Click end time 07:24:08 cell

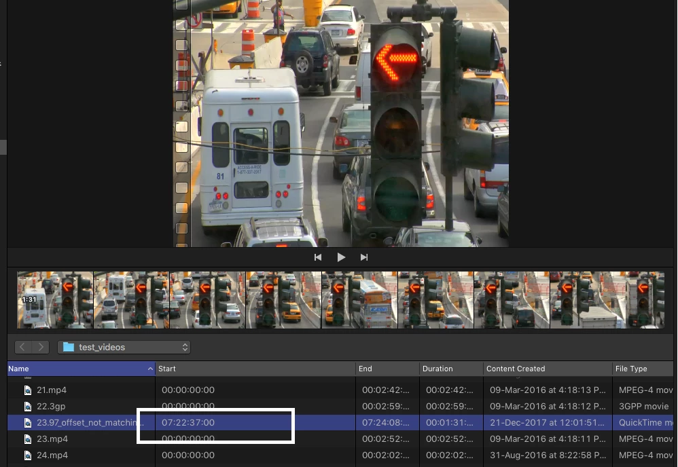[x=386, y=422]
